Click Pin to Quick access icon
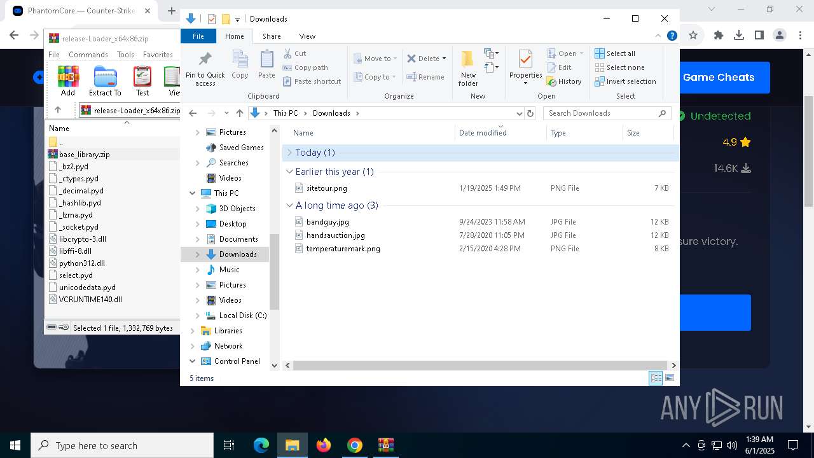 [x=205, y=69]
